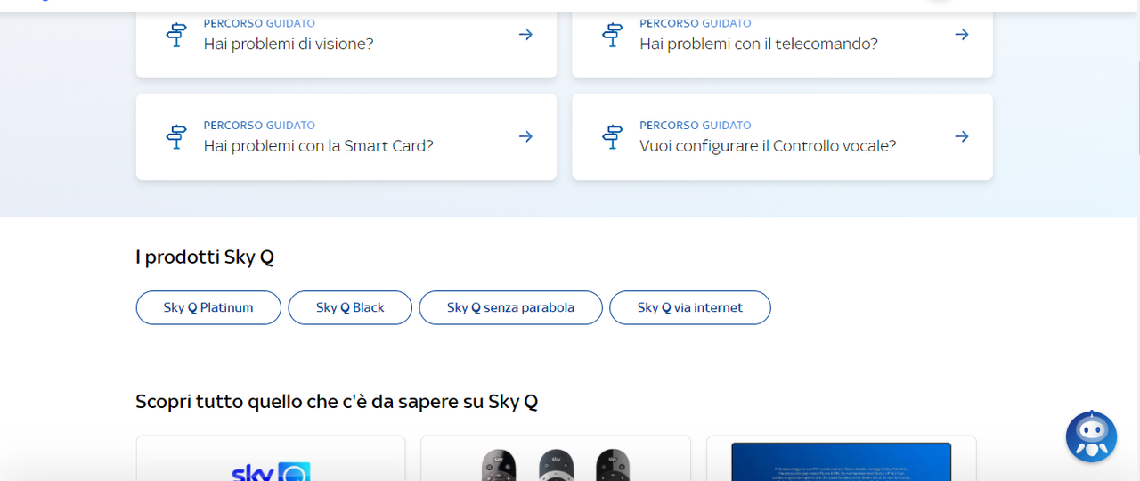Image resolution: width=1140 pixels, height=481 pixels.
Task: Open 'Hai problemi di visione?' guided path
Action: pos(289,43)
